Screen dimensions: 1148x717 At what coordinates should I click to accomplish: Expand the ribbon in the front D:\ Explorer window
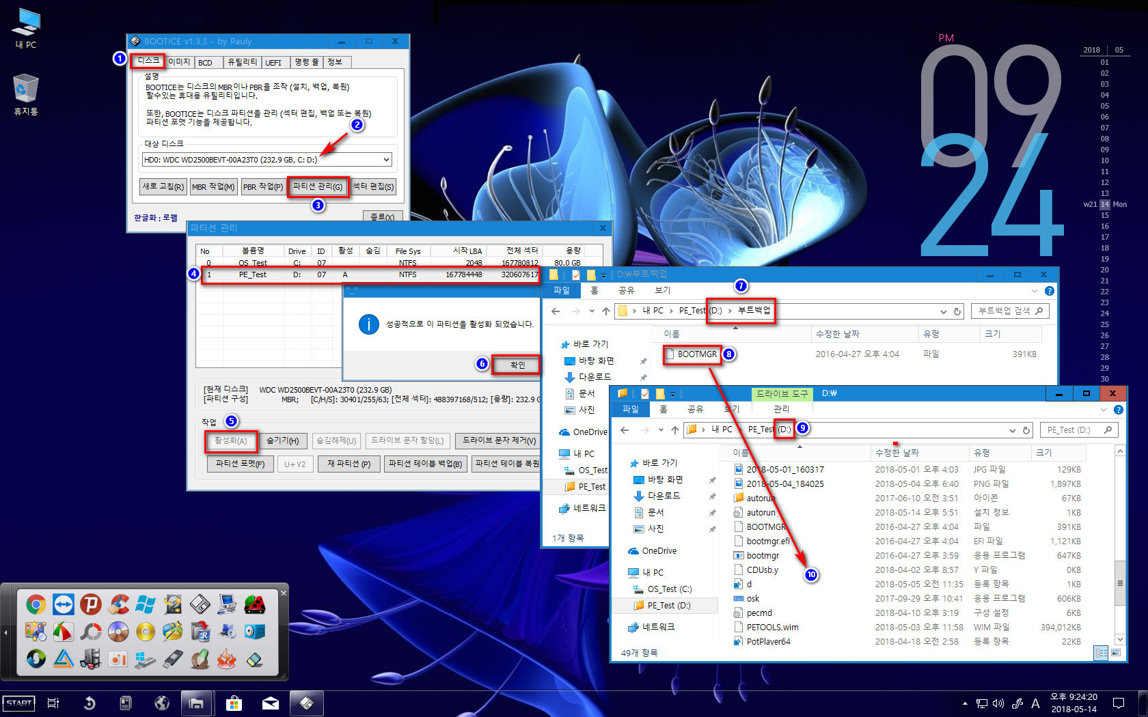pyautogui.click(x=1104, y=410)
